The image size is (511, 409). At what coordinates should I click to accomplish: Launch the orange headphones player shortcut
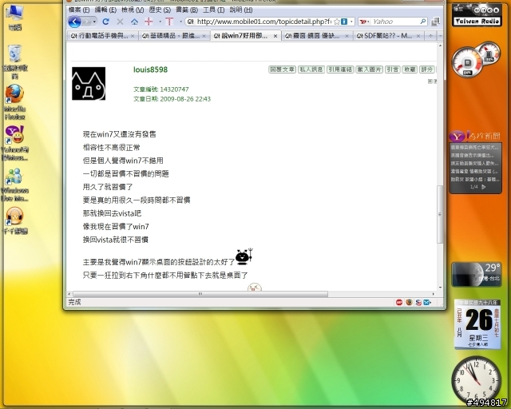(x=15, y=220)
